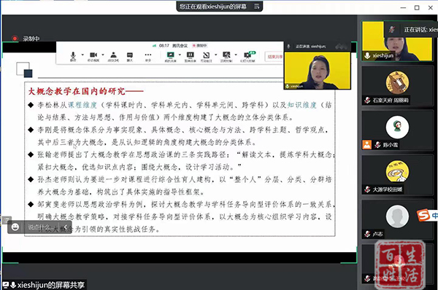Pause screen sharing with the pause icon
Image resolution: width=438 pixels, height=290 pixels.
pyautogui.click(x=191, y=56)
